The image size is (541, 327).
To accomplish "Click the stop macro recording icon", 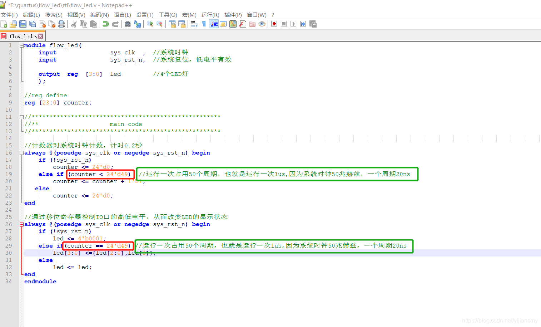I will tap(284, 24).
